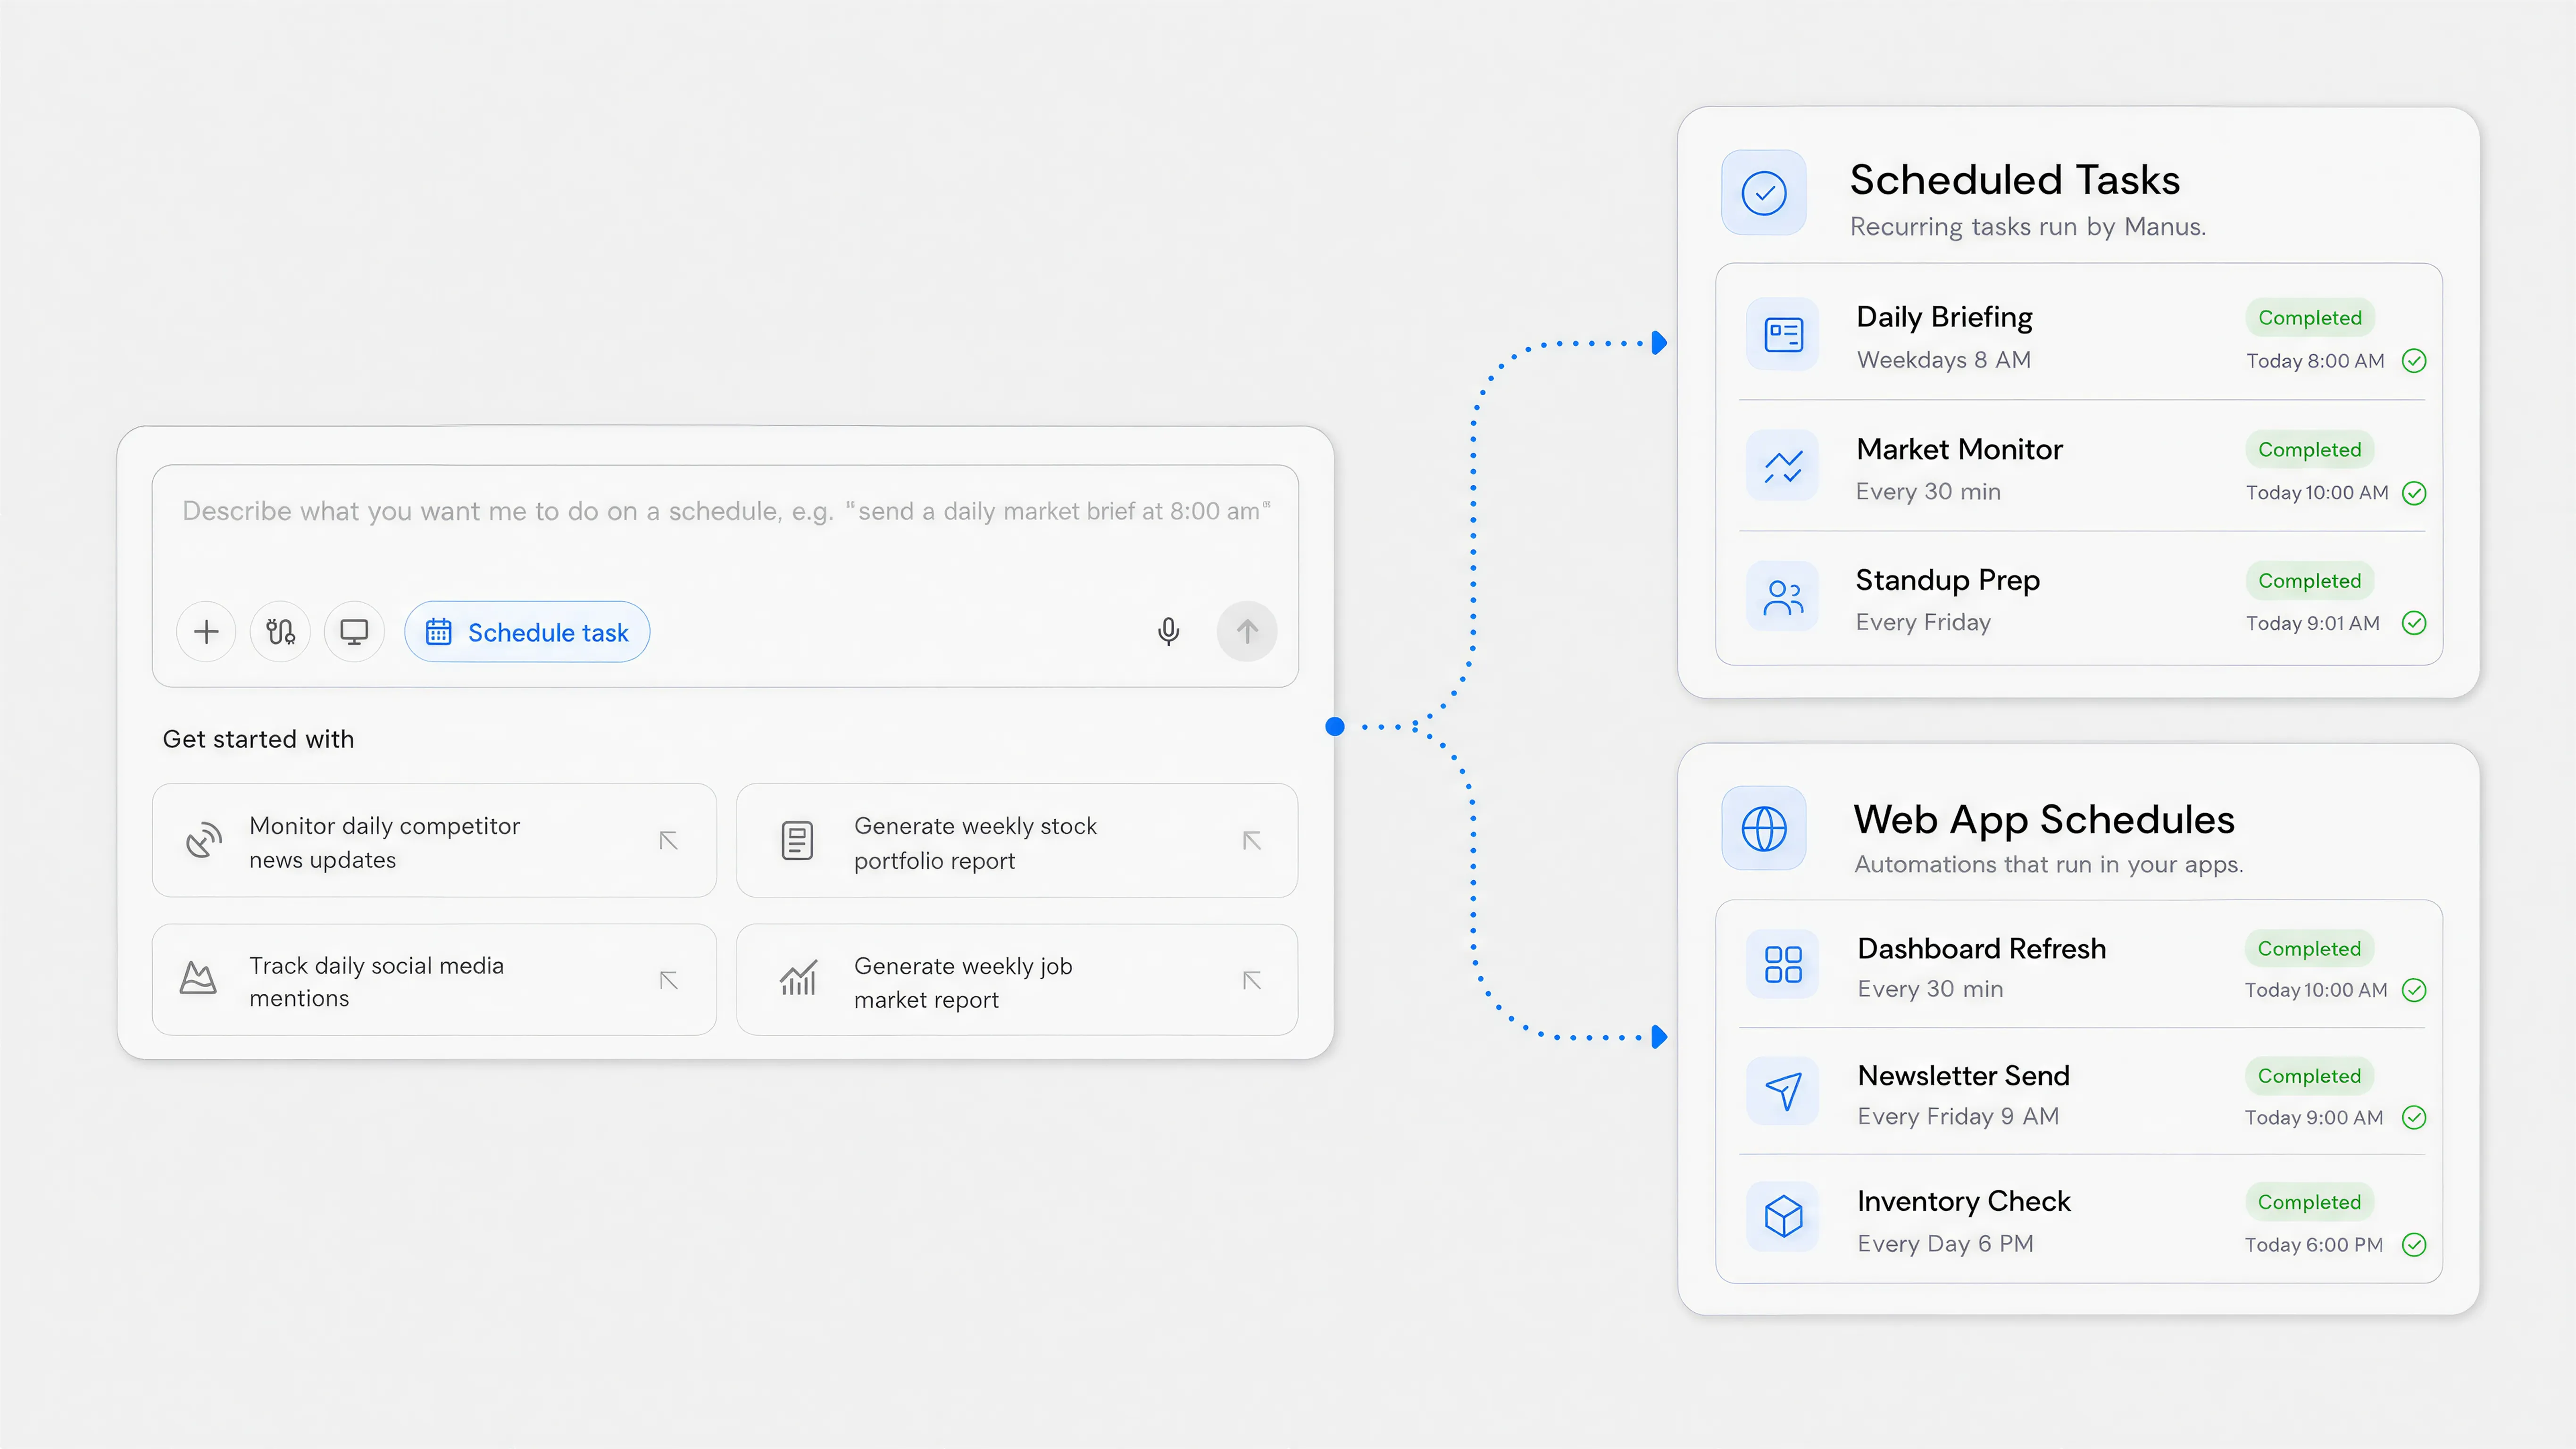Screen dimensions: 2576x1449
Task: Click the satellite dish icon on competitor card
Action: click(x=204, y=840)
